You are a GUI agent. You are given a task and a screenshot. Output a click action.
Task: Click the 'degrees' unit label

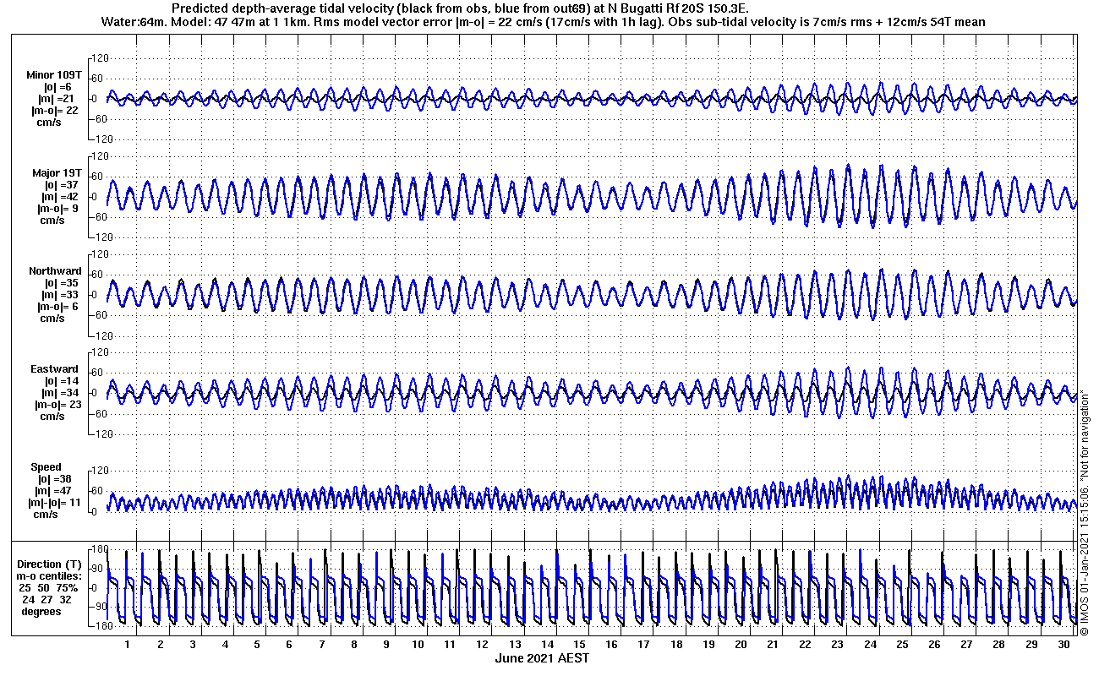[41, 611]
